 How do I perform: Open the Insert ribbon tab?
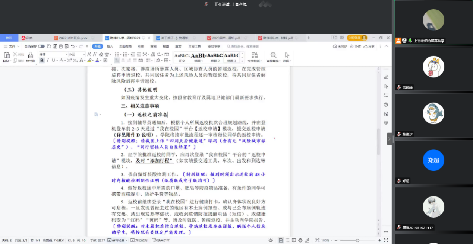tap(110, 46)
